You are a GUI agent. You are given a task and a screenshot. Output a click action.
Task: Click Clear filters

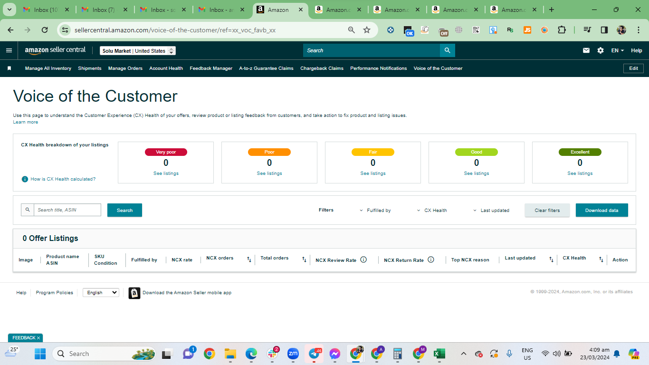coord(547,210)
